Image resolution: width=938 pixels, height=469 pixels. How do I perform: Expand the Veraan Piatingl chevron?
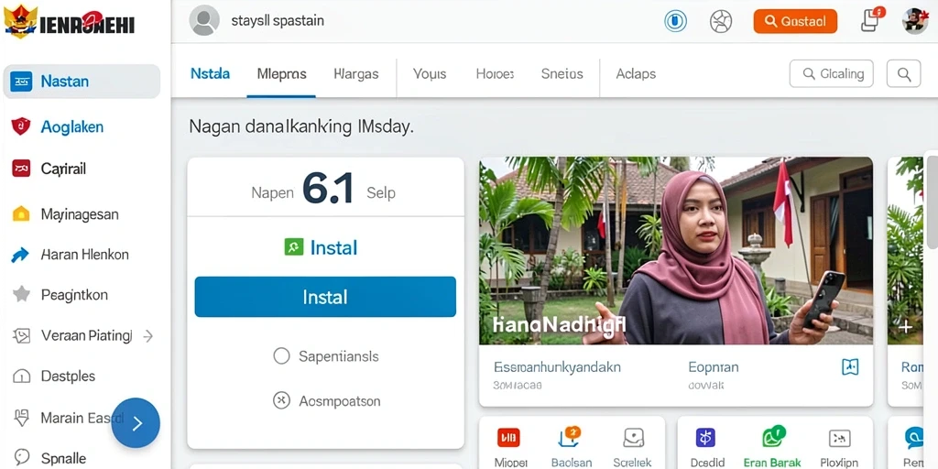pyautogui.click(x=148, y=336)
